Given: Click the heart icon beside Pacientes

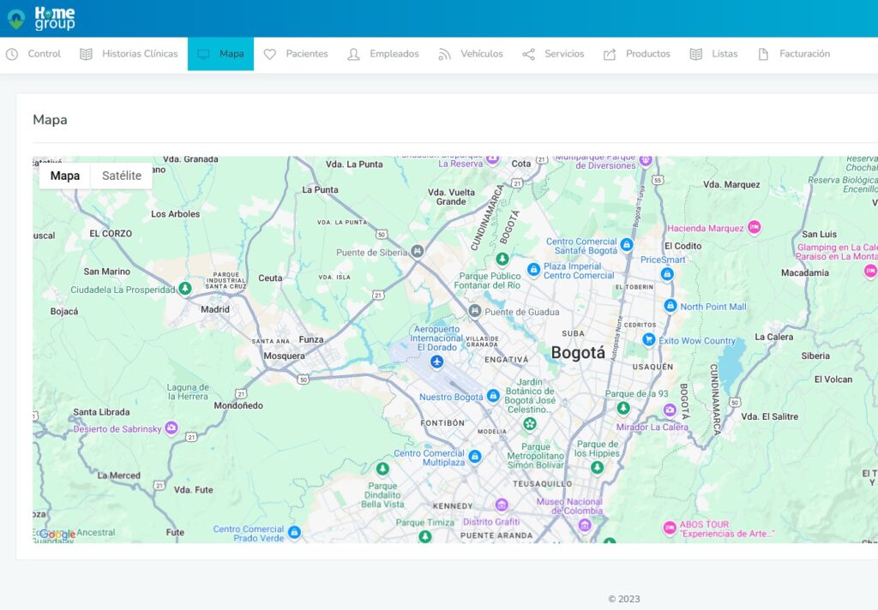Looking at the screenshot, I should click(x=270, y=54).
